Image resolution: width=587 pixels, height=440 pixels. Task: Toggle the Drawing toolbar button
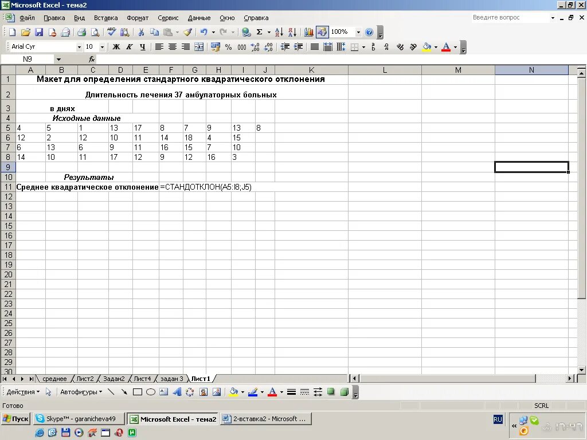click(x=322, y=32)
